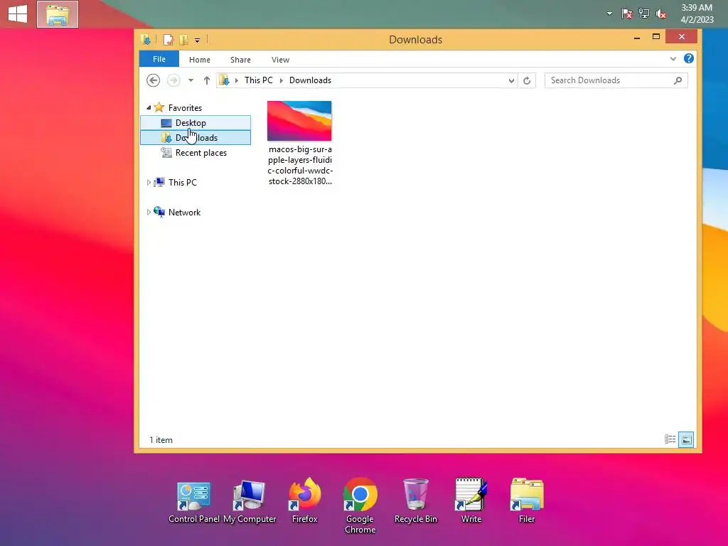This screenshot has height=546, width=728.
Task: Go forward using the Forward arrow
Action: pos(173,80)
